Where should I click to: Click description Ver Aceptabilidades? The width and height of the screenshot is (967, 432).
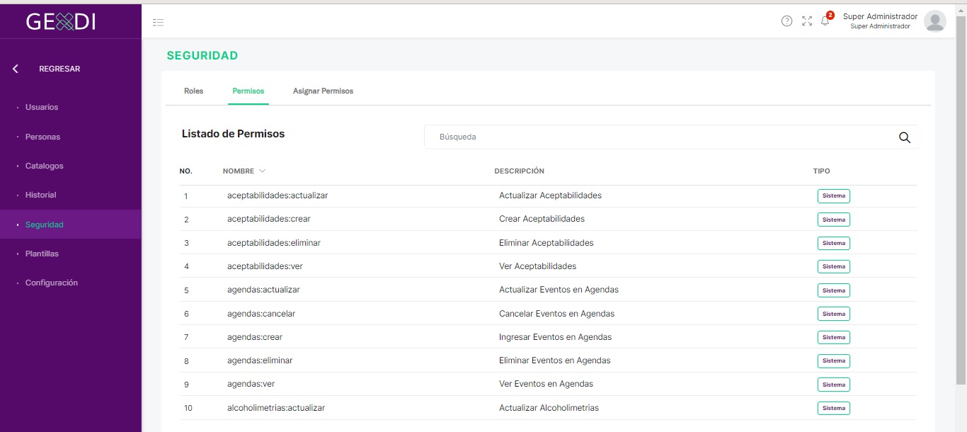coord(537,266)
